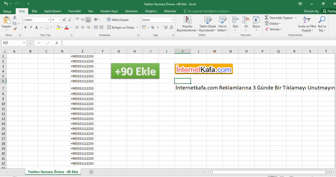Open Koşullu Biçimlendirme conditional formatting
This screenshot has height=177, width=336.
(x=187, y=24)
